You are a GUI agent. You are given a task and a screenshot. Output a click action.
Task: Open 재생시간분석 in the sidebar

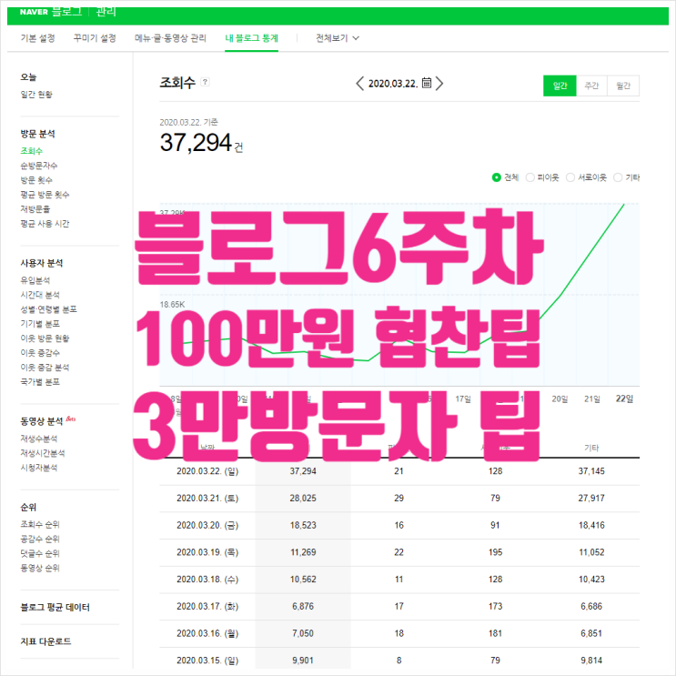click(x=43, y=453)
